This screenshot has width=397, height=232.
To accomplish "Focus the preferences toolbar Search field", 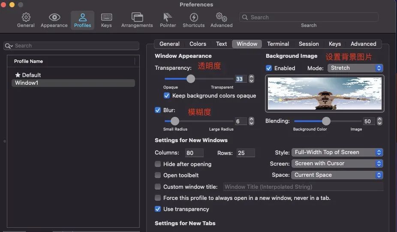I will click(309, 17).
